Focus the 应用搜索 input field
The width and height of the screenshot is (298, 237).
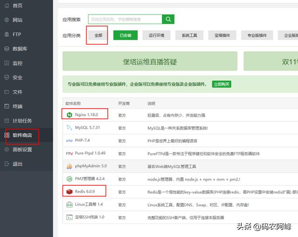(125, 19)
